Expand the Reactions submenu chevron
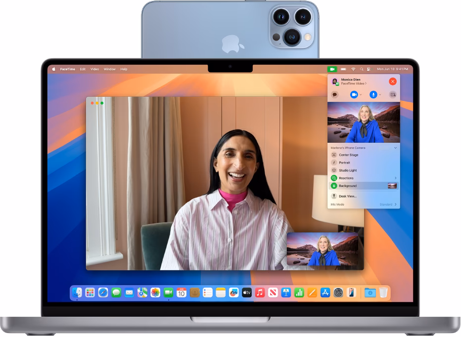This screenshot has height=337, width=461. 395,178
